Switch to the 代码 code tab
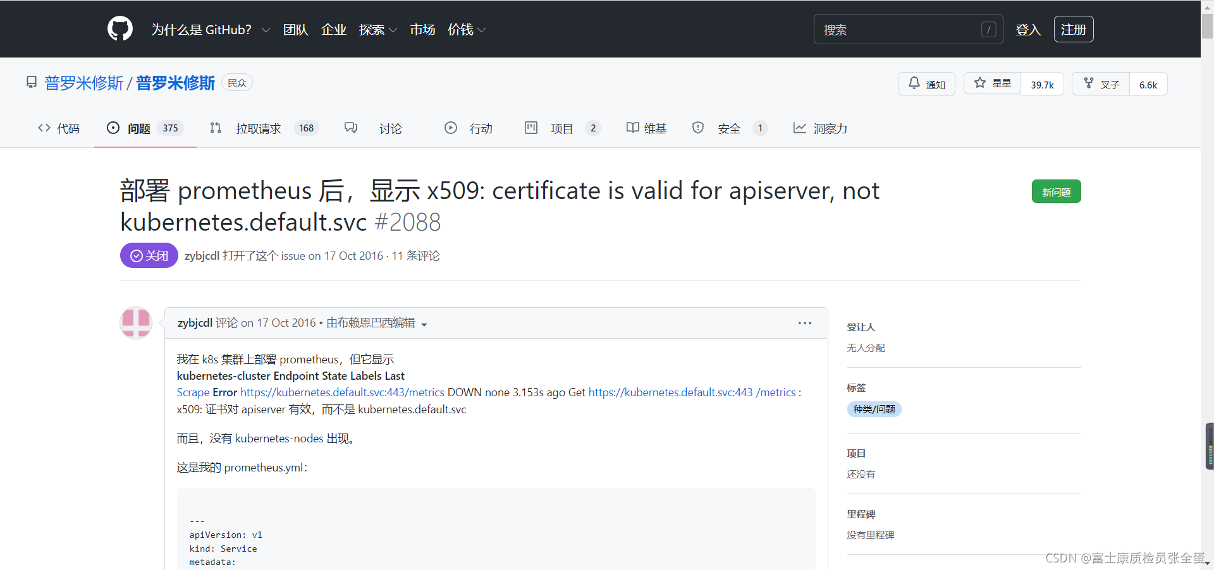The width and height of the screenshot is (1214, 570). (59, 128)
